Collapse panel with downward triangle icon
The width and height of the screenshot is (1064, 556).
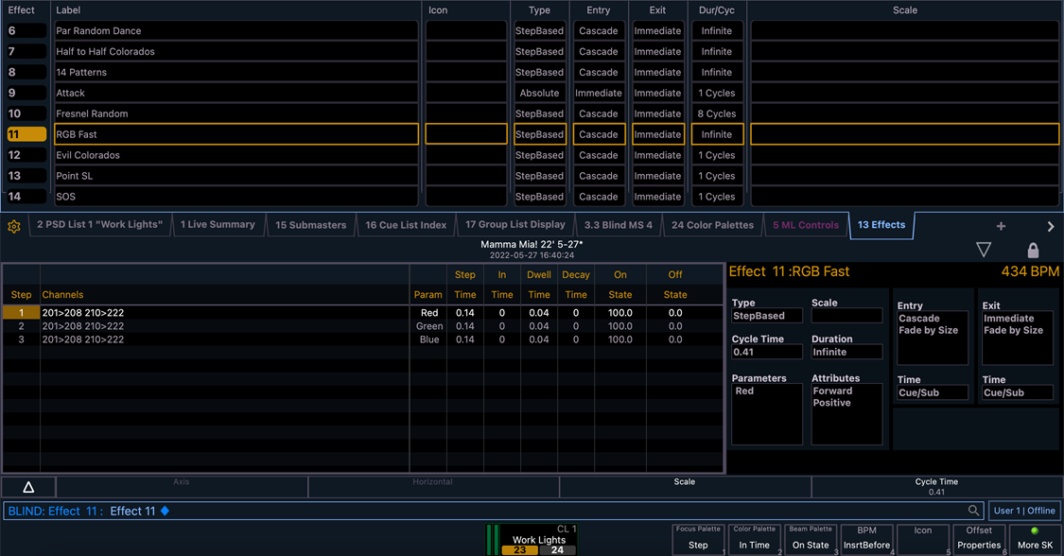pyautogui.click(x=984, y=250)
